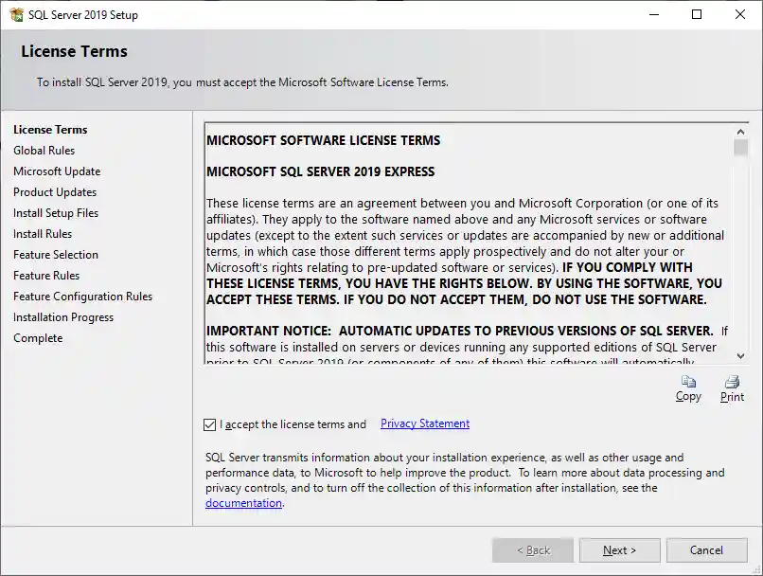
Task: Select Feature Configuration Rules step
Action: point(82,296)
